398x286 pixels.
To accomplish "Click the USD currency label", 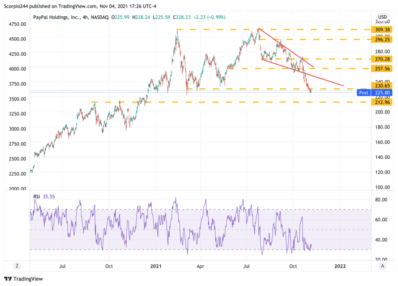I will [382, 17].
